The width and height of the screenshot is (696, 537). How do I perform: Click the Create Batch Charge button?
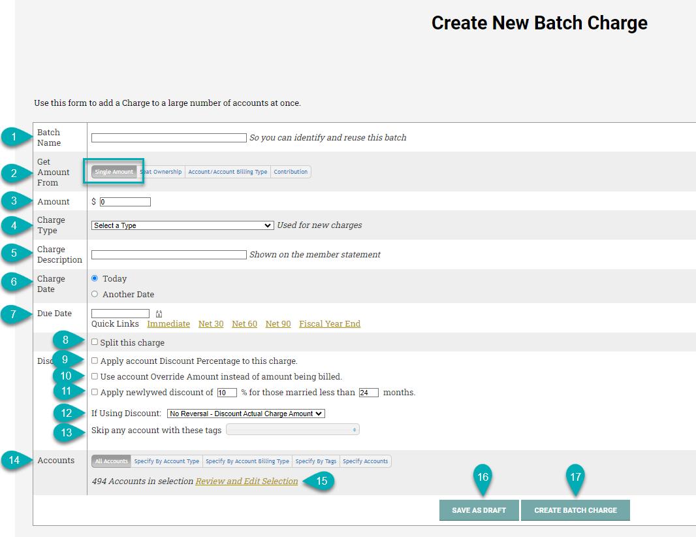click(x=575, y=510)
